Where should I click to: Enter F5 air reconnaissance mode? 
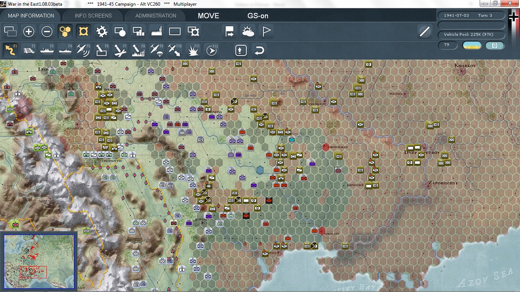(83, 49)
